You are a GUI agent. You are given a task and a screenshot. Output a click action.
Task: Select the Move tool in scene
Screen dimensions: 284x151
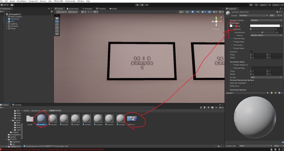click(57, 21)
